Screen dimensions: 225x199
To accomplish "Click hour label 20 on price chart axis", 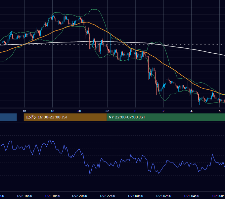I will 79,111.
